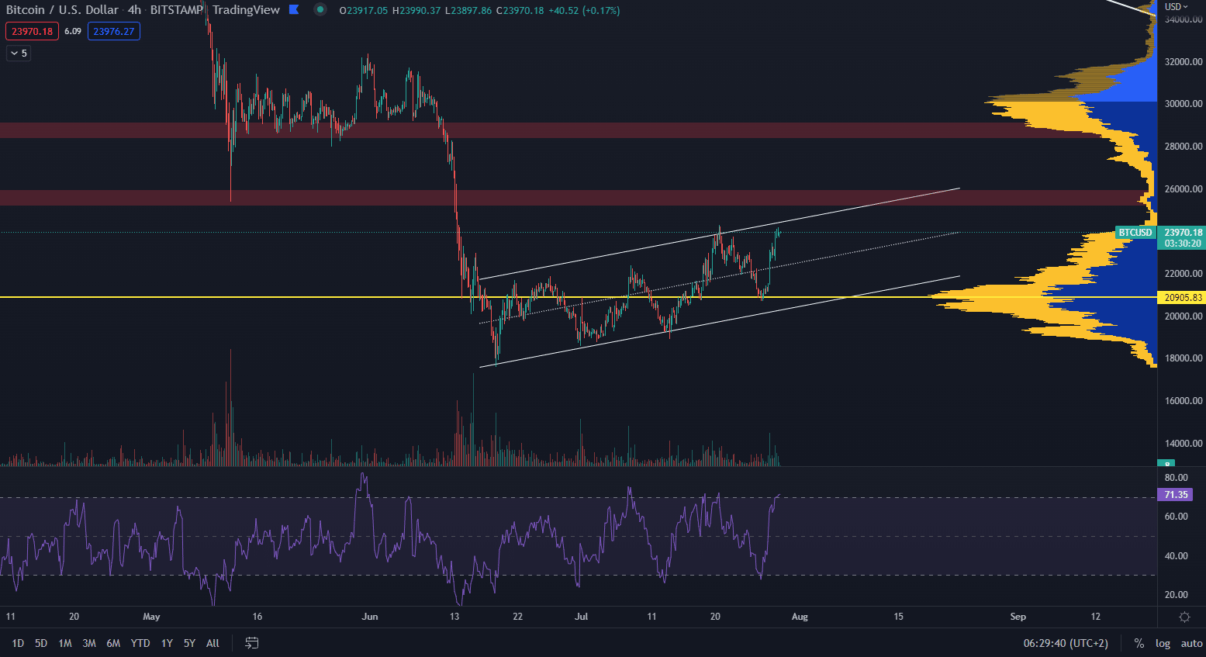Image resolution: width=1206 pixels, height=657 pixels.
Task: Select the YTD time range
Action: coord(140,643)
